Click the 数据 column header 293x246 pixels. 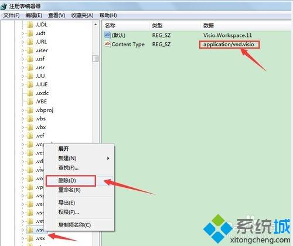click(209, 25)
